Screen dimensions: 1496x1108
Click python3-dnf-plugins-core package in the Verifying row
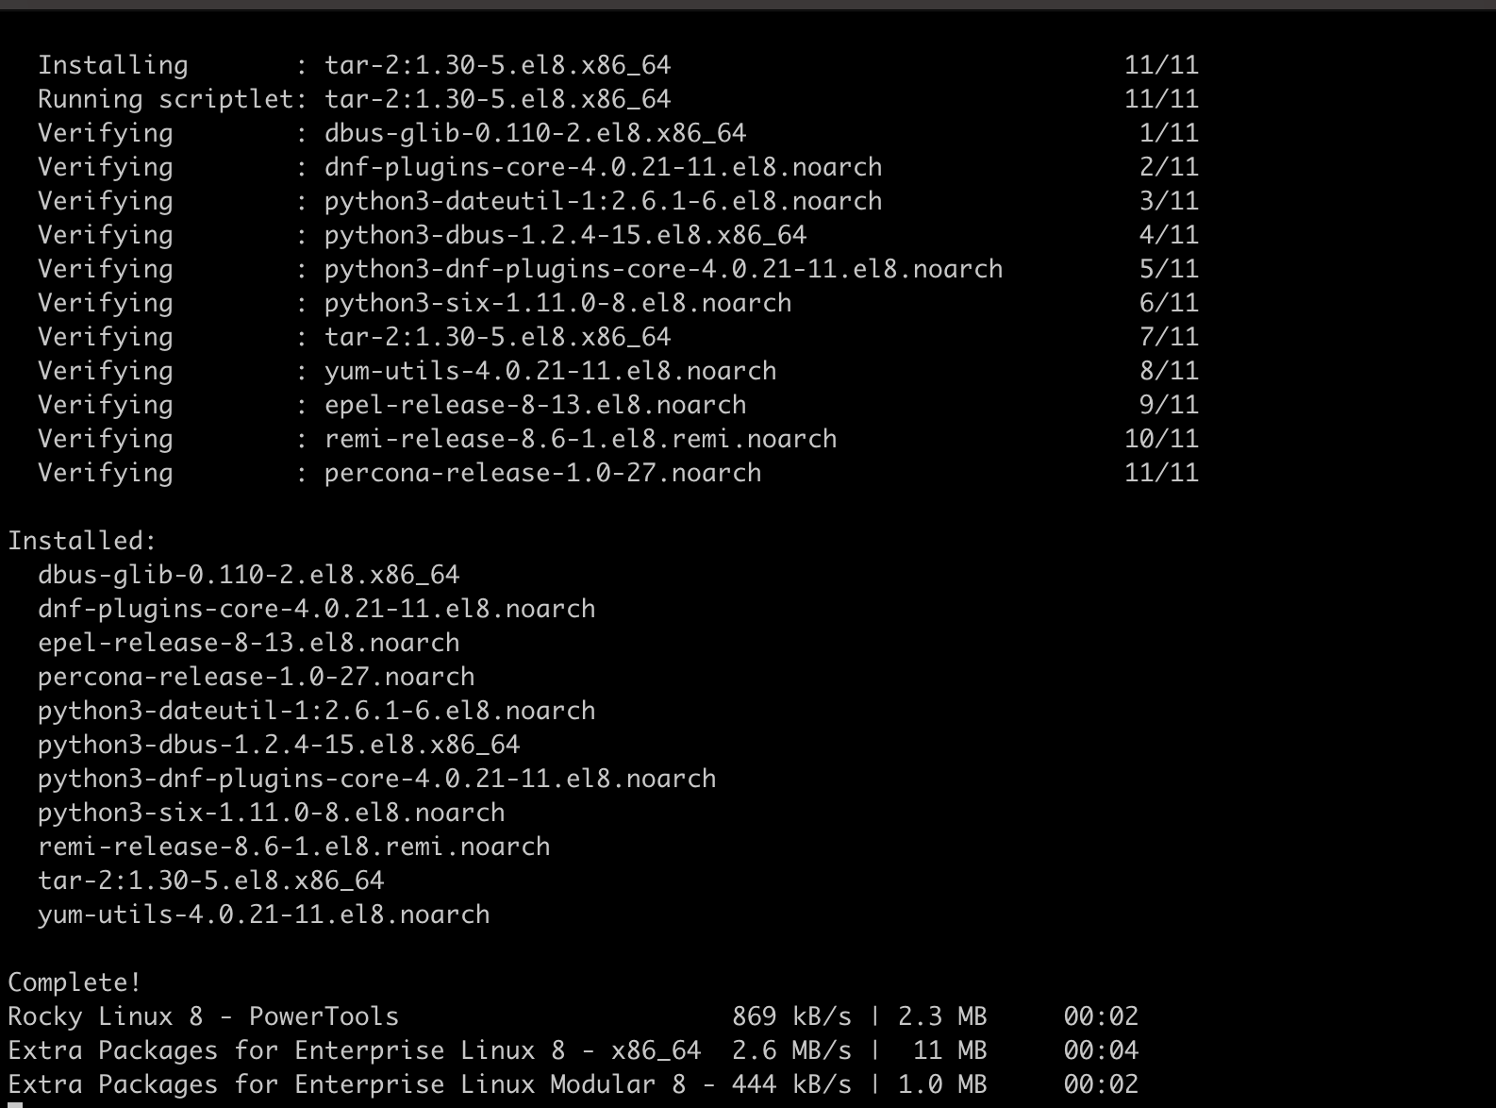[x=663, y=269]
